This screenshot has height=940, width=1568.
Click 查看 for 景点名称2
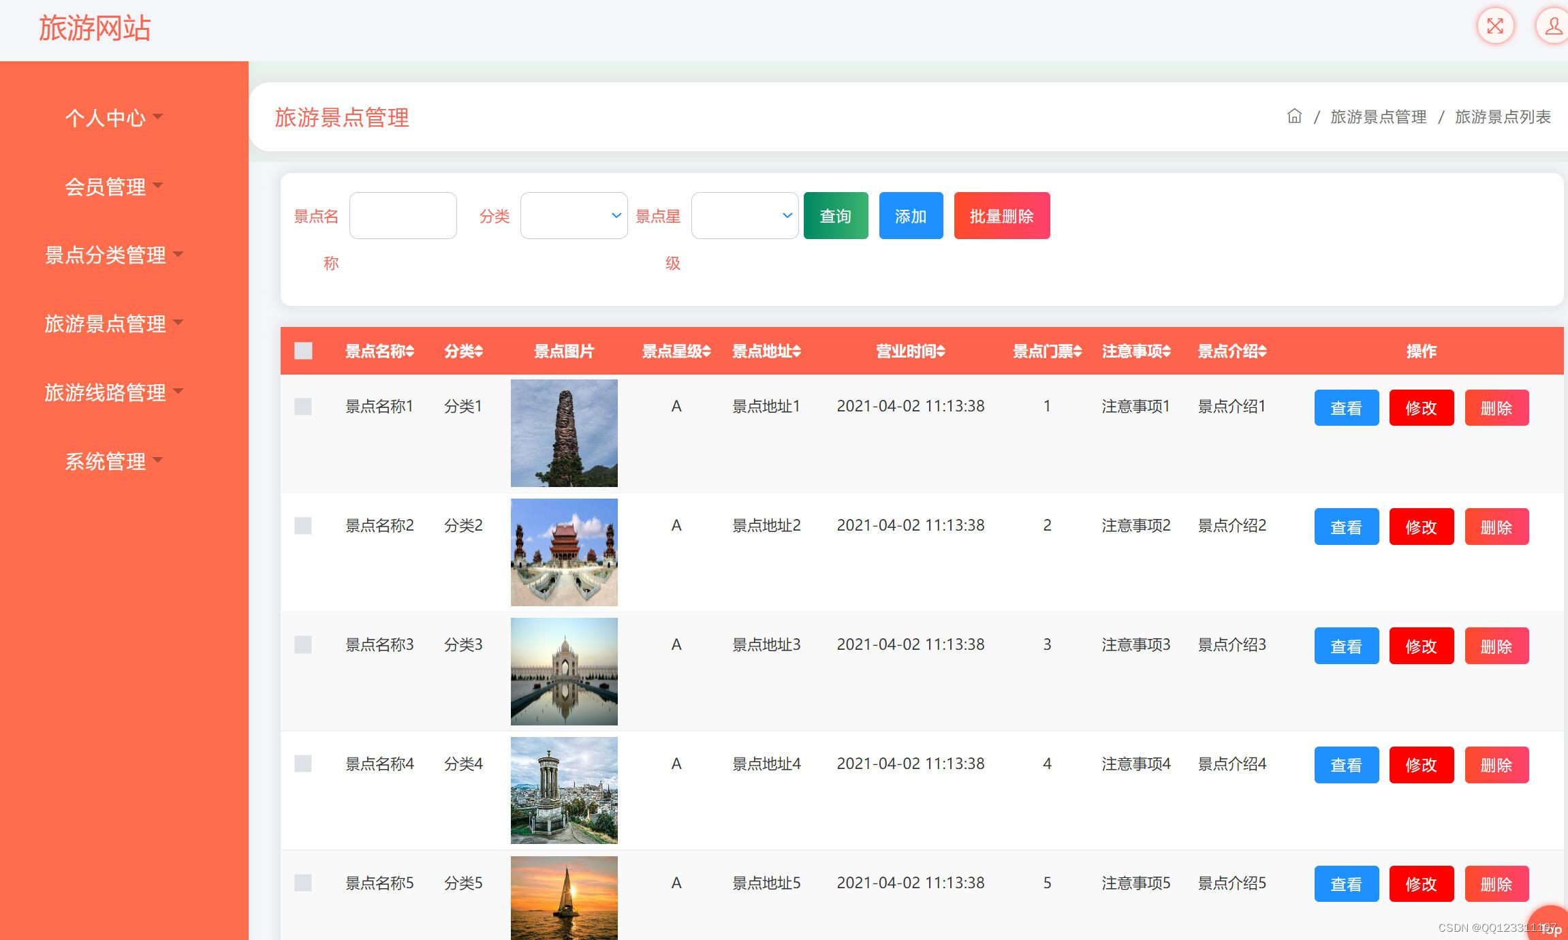pos(1347,527)
